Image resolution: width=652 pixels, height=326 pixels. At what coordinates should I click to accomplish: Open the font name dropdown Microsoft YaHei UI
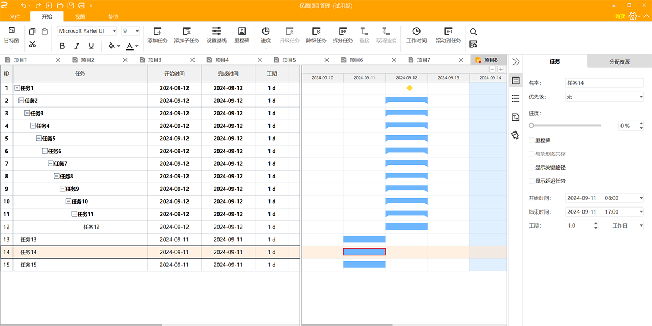(x=87, y=31)
